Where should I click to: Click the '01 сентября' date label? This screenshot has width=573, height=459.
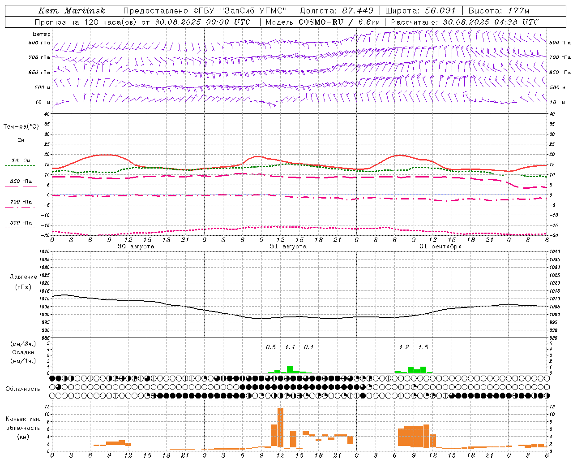tap(440, 247)
